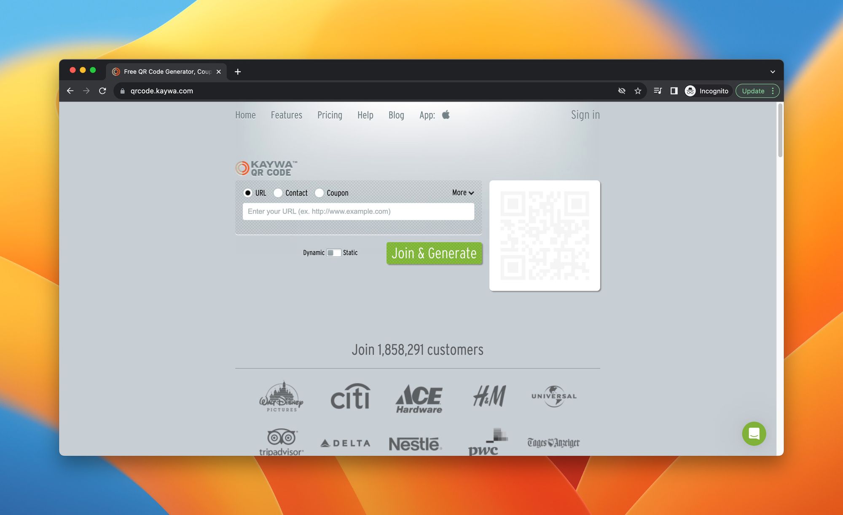Image resolution: width=843 pixels, height=515 pixels.
Task: Toggle the Dynamic to Static switch
Action: coord(333,253)
